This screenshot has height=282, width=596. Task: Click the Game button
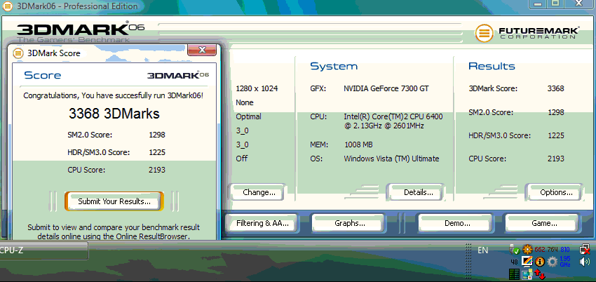pyautogui.click(x=544, y=223)
